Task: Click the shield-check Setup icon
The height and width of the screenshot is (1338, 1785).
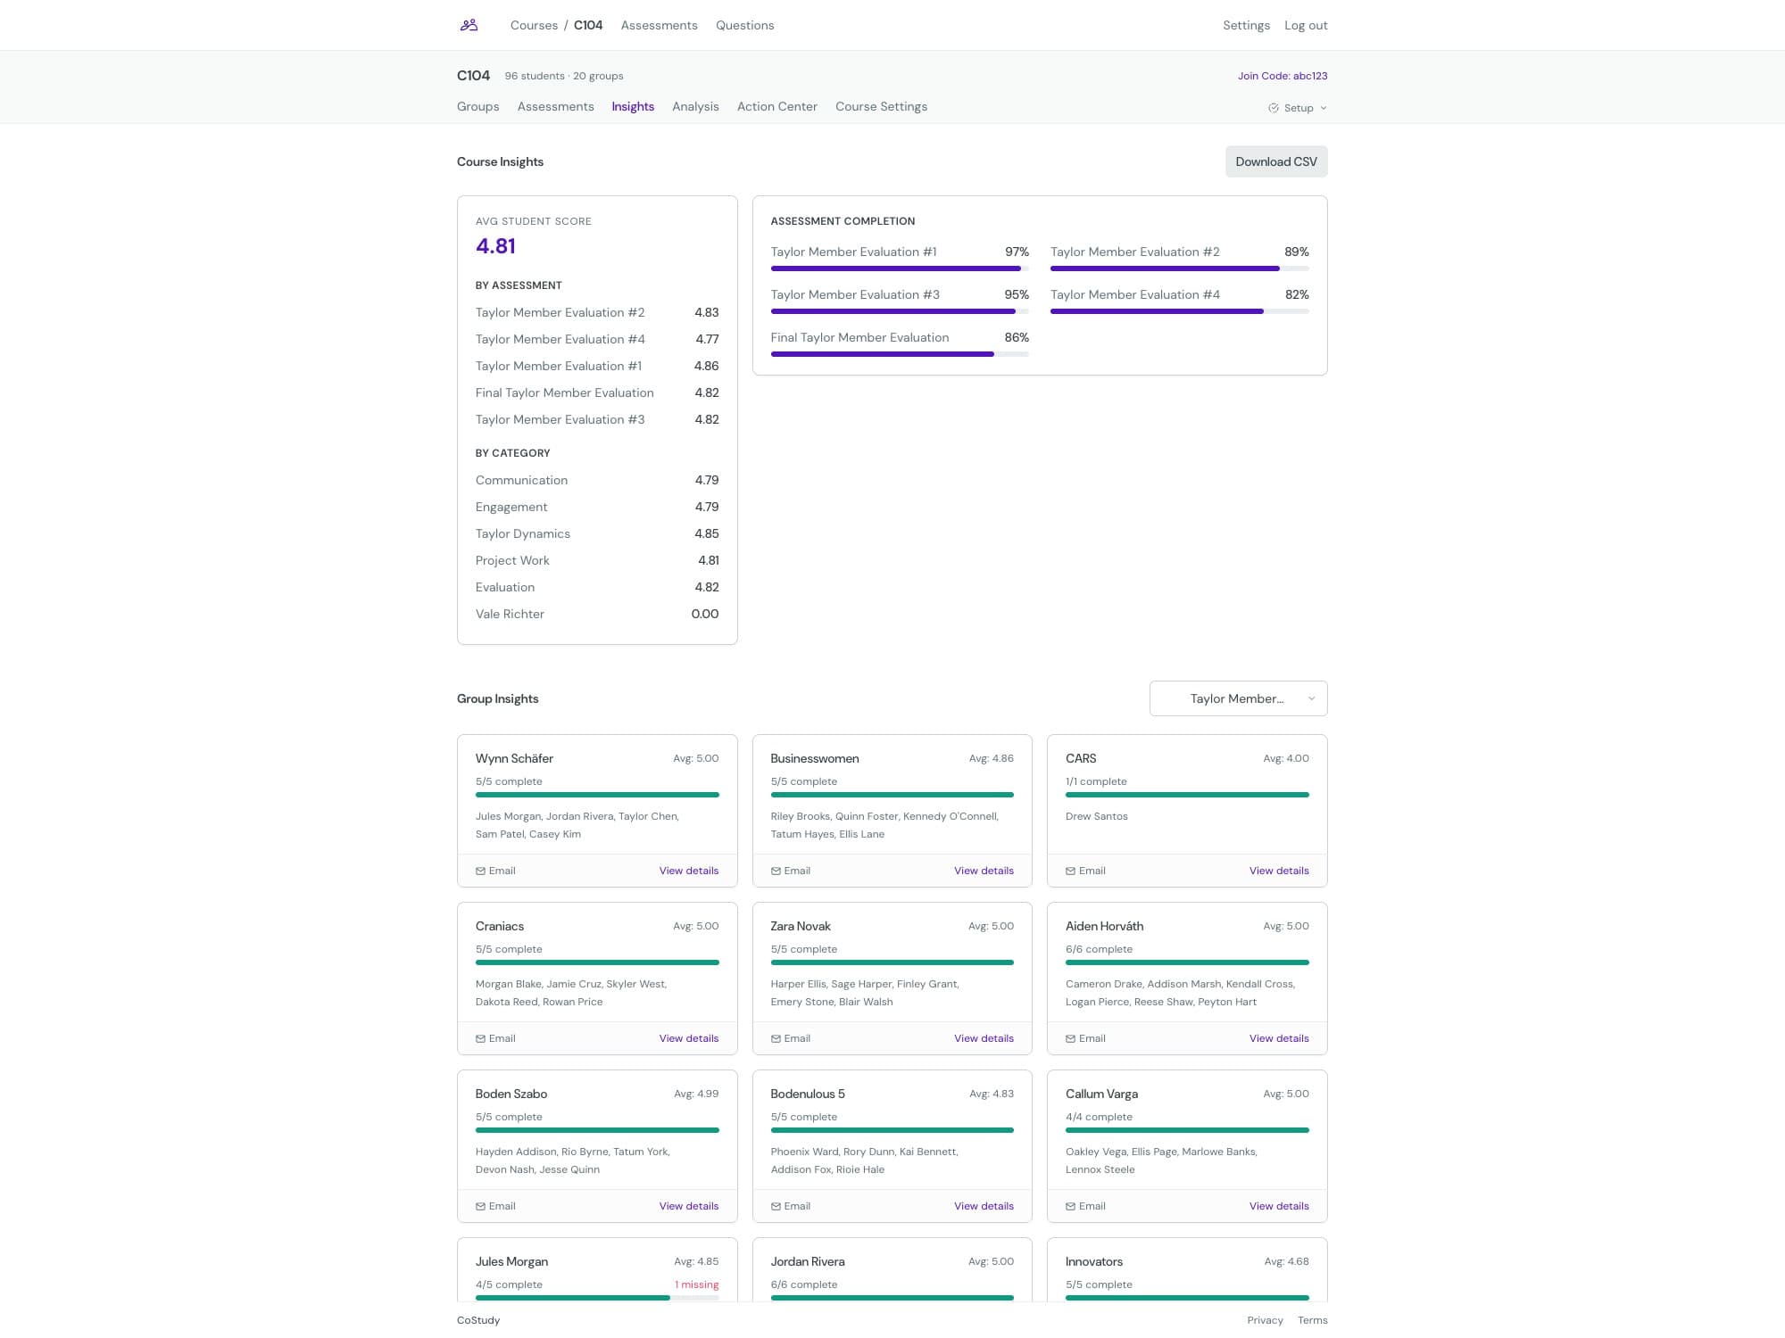Action: pyautogui.click(x=1273, y=108)
